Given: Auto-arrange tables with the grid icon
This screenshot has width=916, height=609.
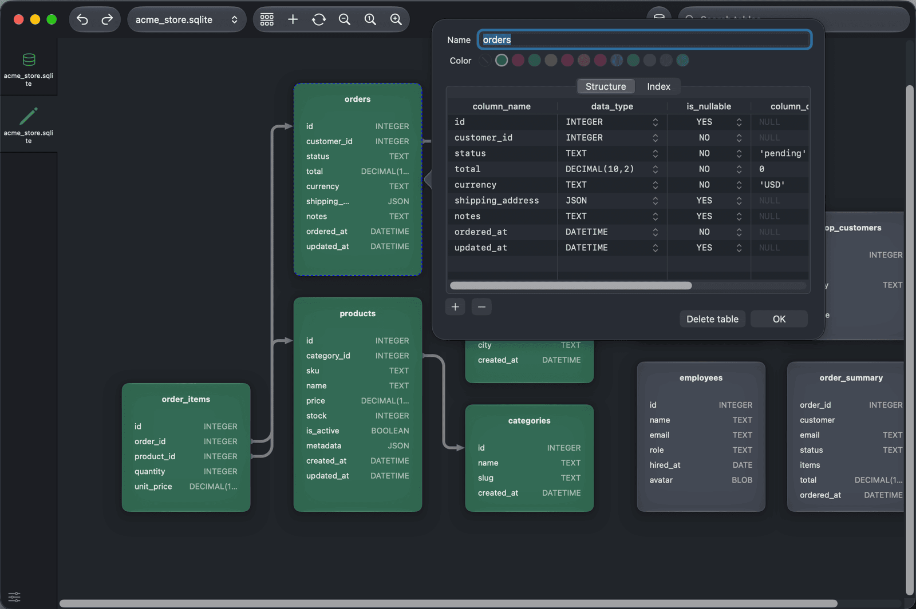Looking at the screenshot, I should pos(267,19).
